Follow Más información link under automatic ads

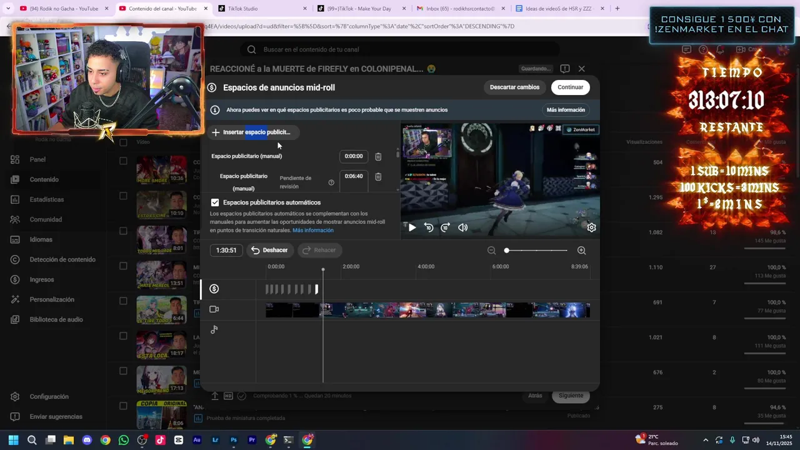pos(313,231)
